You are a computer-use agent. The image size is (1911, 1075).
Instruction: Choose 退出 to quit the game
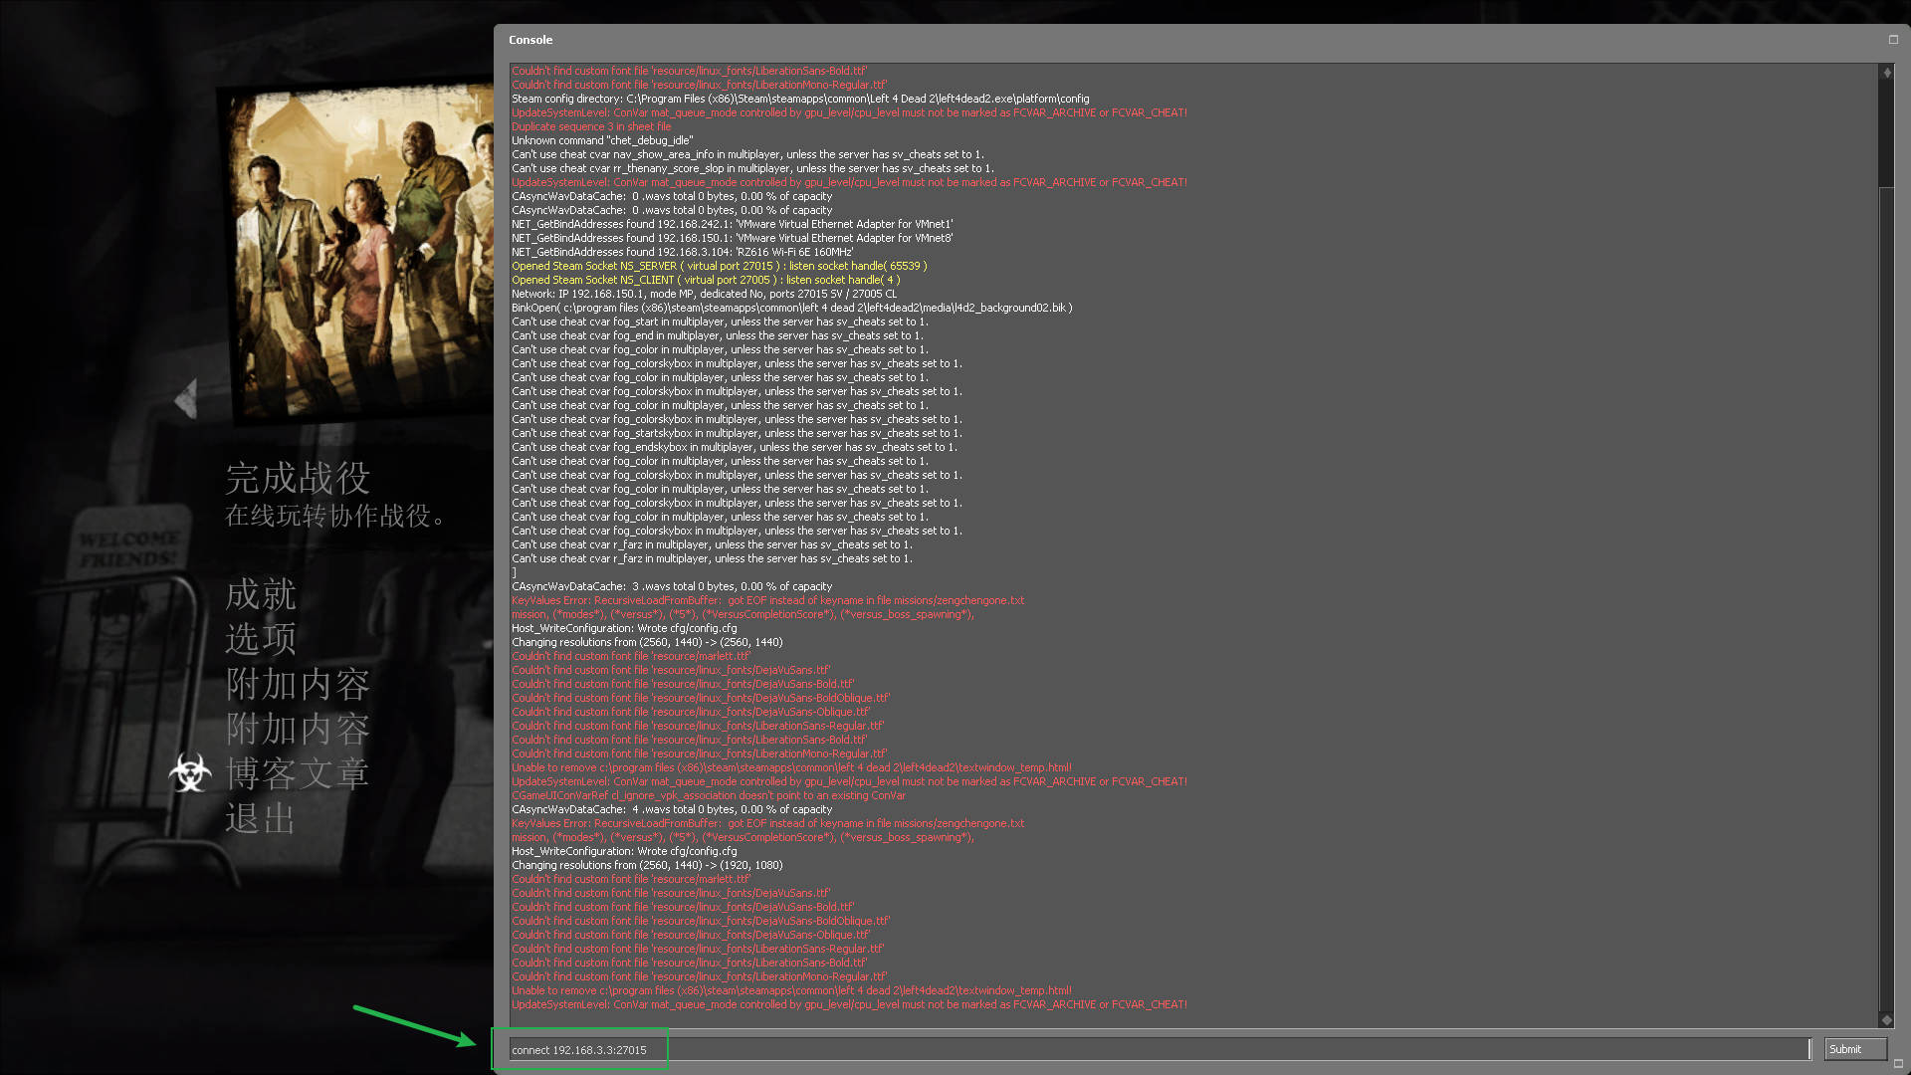(x=261, y=818)
